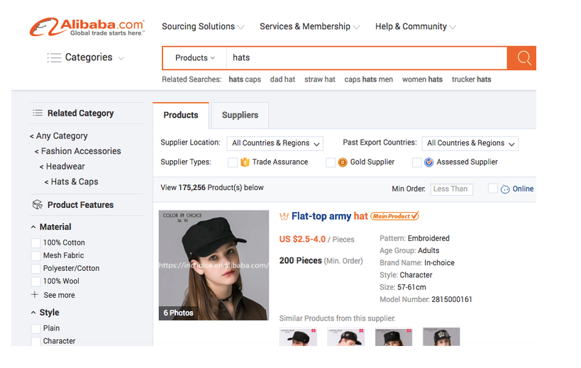Open the Past Export Countries dropdown
The width and height of the screenshot is (581, 368).
(x=470, y=143)
